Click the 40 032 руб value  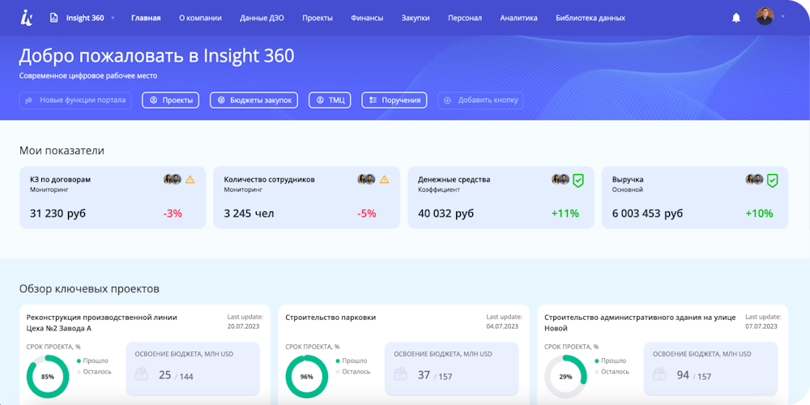tap(446, 213)
